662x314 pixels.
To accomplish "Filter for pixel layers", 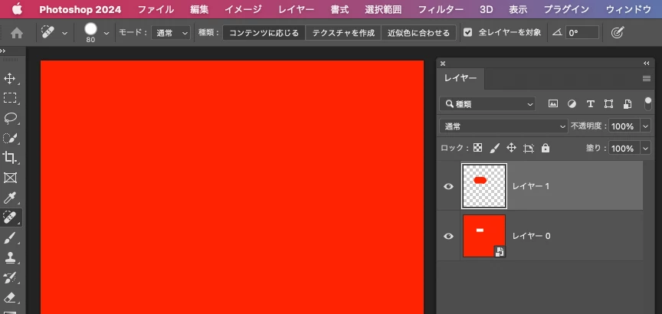I will click(552, 104).
